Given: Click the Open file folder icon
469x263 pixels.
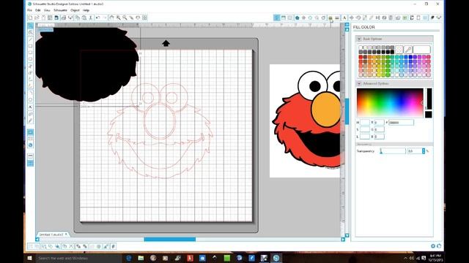Looking at the screenshot, I should coord(37,18).
